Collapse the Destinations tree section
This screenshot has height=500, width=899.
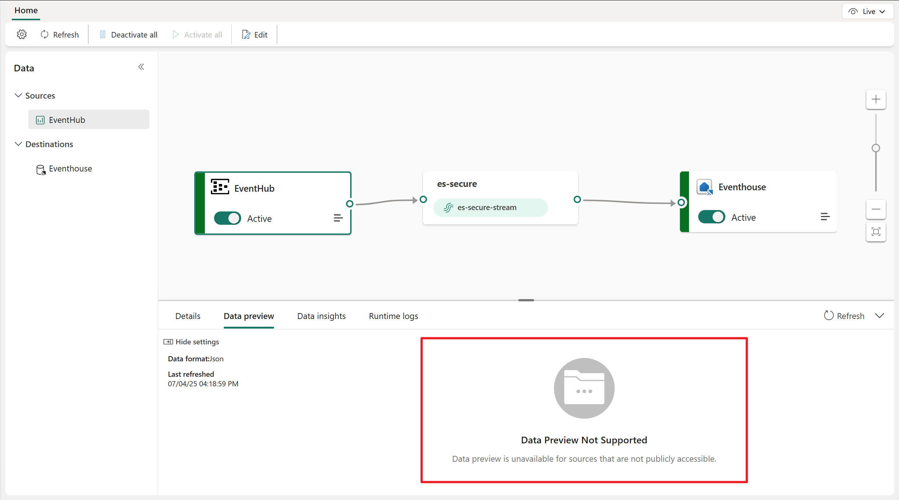pos(18,144)
